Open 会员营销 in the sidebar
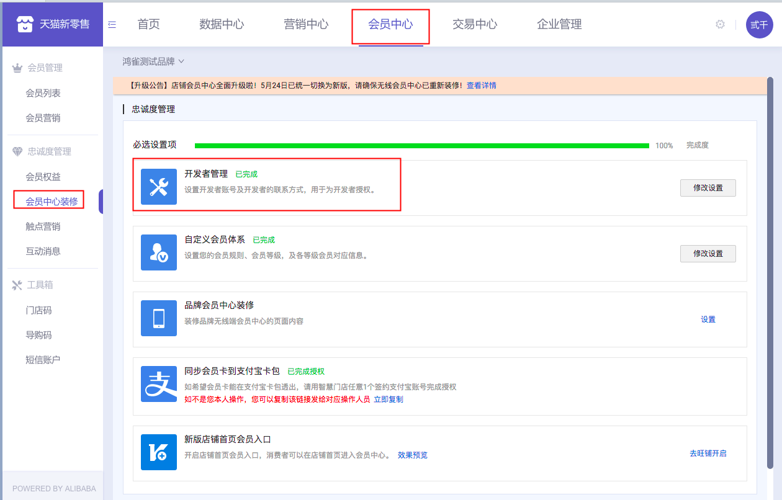The height and width of the screenshot is (500, 782). [x=43, y=118]
